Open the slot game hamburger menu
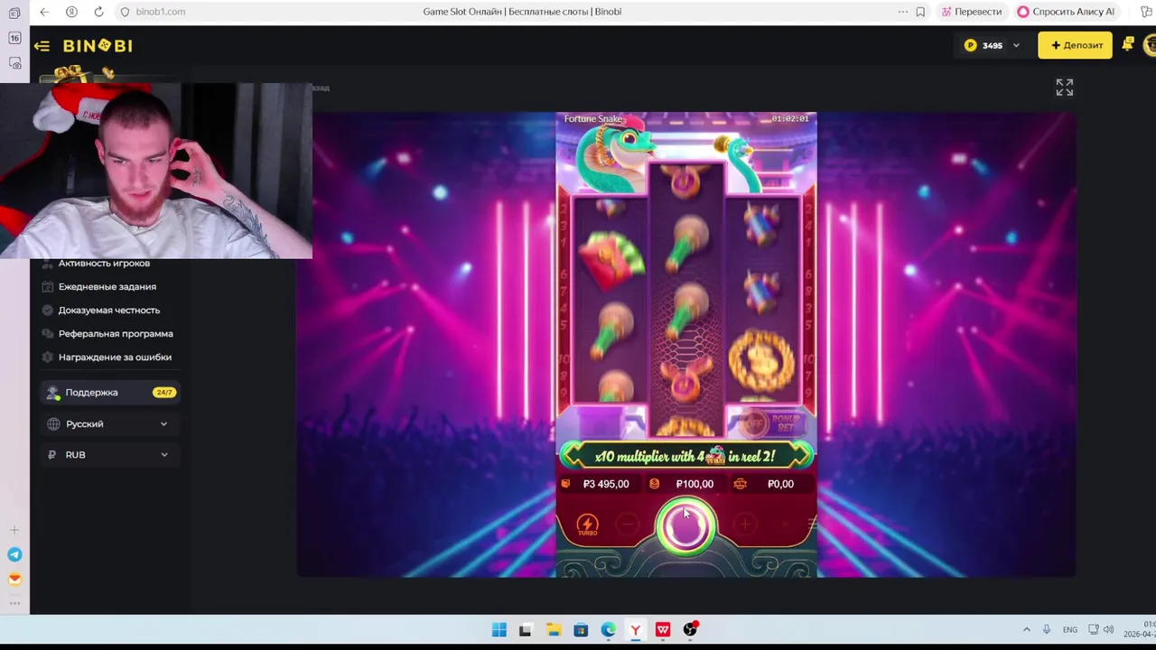The image size is (1156, 650). click(x=811, y=524)
